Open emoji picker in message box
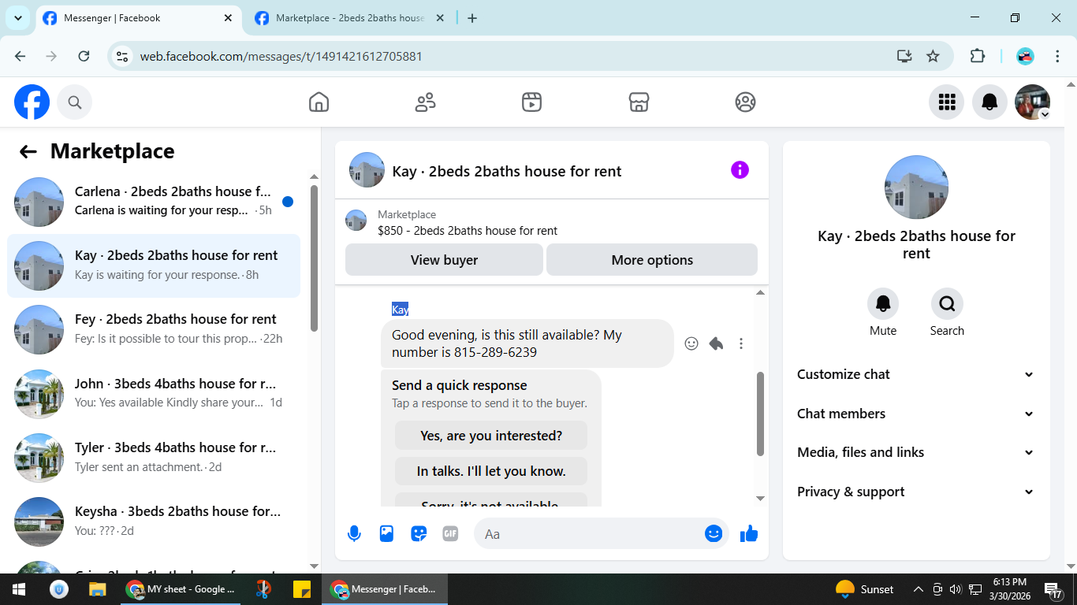The image size is (1077, 605). (x=714, y=533)
